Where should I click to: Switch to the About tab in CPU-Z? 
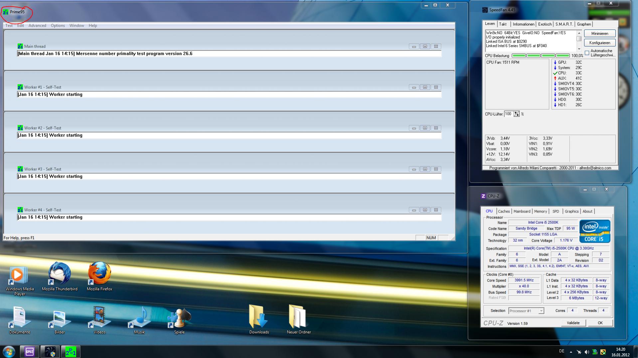click(587, 212)
